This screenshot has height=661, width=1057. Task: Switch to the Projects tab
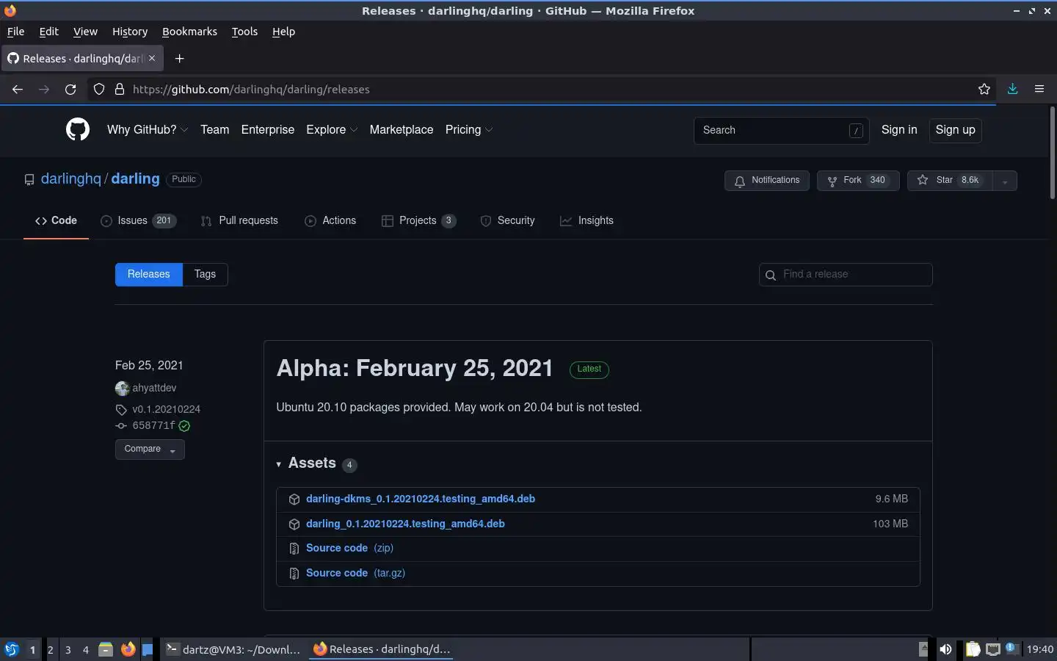pyautogui.click(x=419, y=220)
